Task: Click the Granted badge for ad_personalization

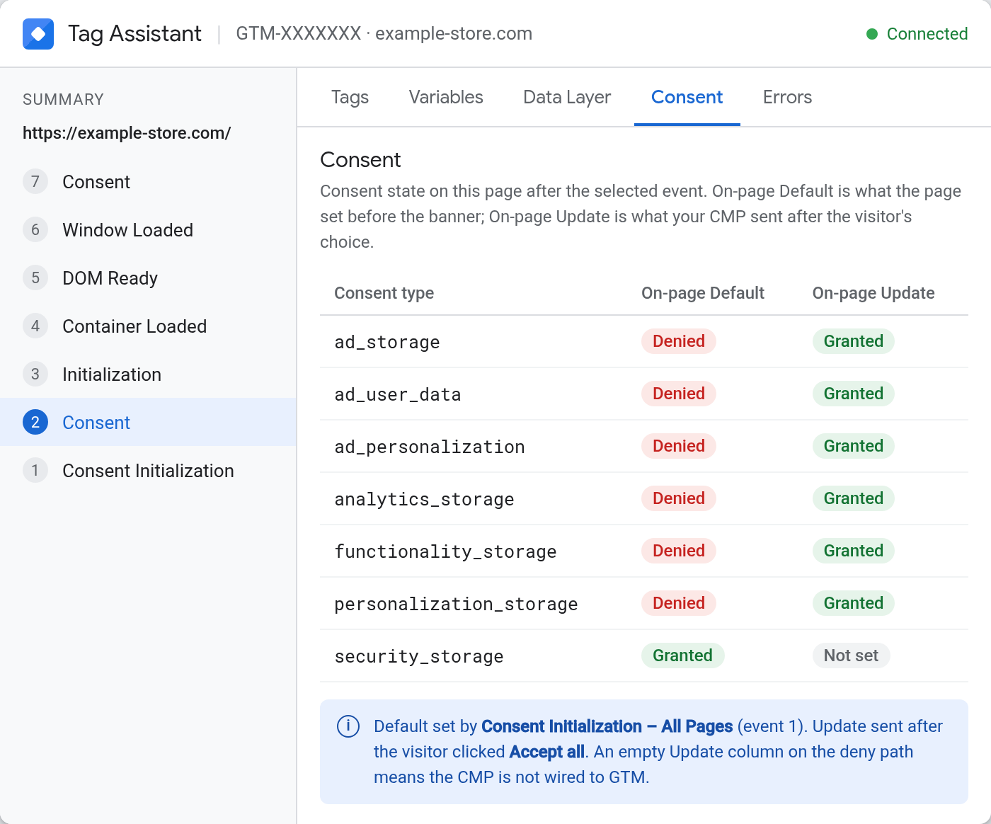Action: (853, 446)
